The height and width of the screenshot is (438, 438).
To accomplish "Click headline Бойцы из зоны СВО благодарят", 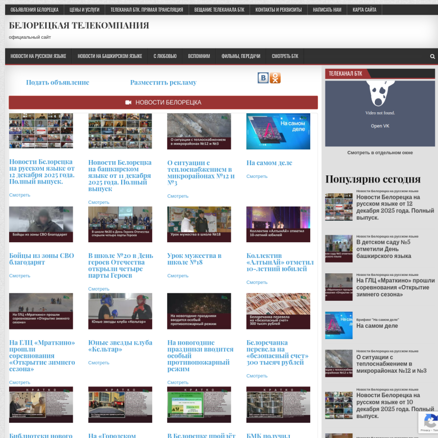I will pyautogui.click(x=42, y=259).
